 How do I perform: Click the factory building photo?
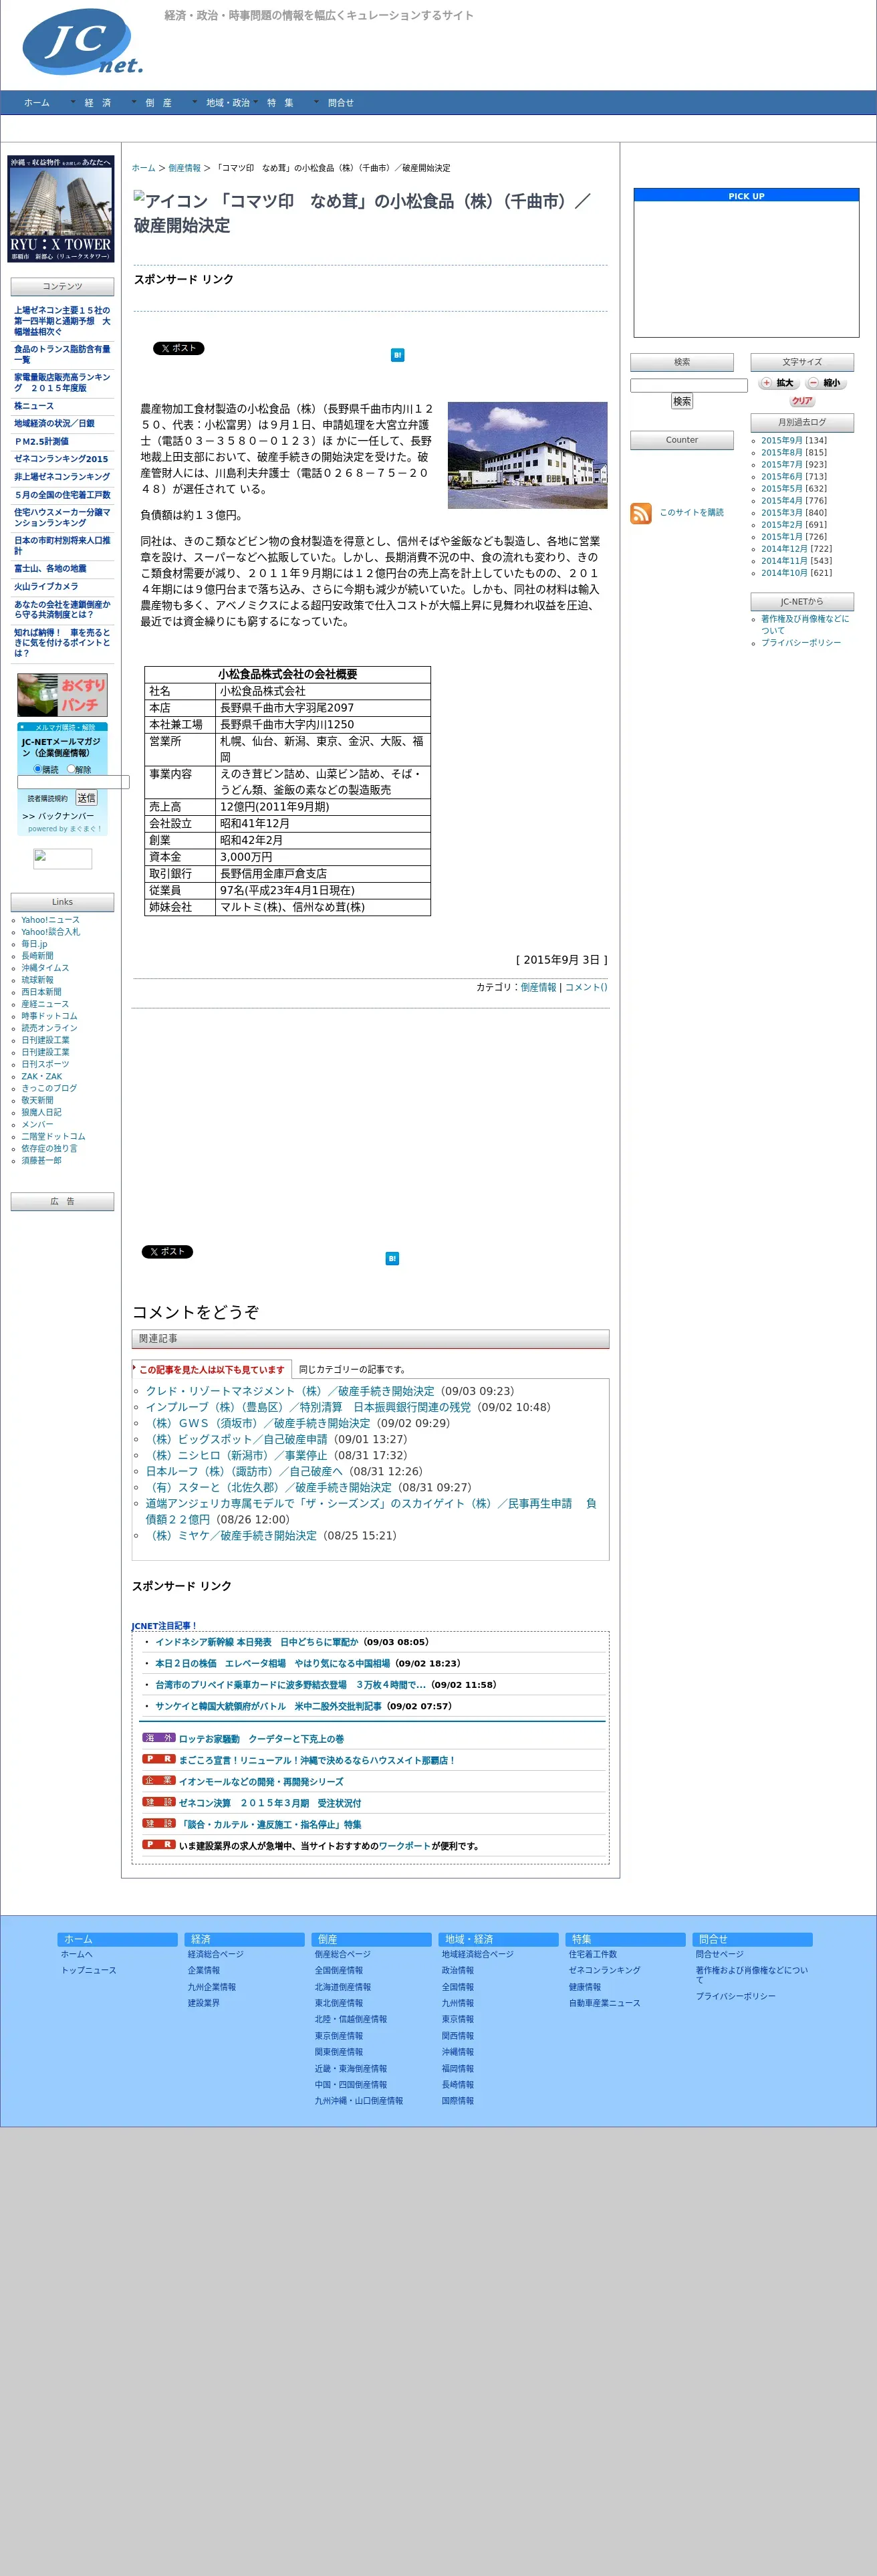[527, 455]
